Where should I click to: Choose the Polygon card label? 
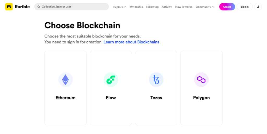(x=201, y=98)
